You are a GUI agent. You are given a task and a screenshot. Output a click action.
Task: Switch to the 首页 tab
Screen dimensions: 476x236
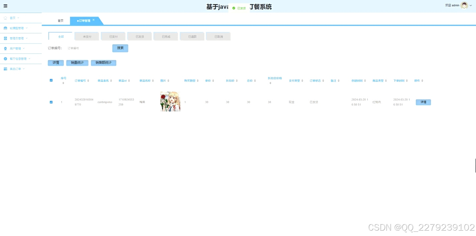pos(60,20)
